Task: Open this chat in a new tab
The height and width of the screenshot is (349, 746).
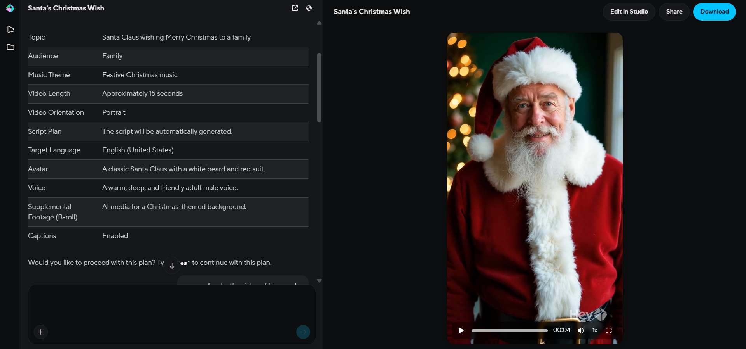Action: click(295, 8)
